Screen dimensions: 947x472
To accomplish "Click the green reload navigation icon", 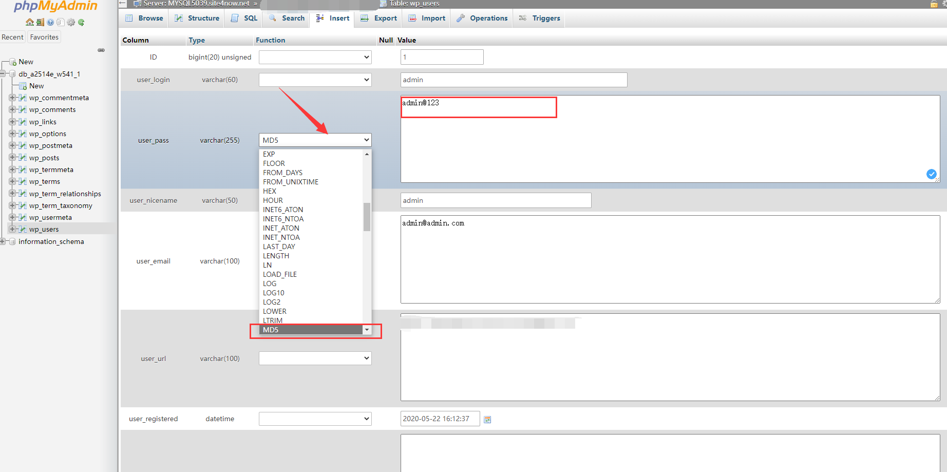I will [x=81, y=22].
